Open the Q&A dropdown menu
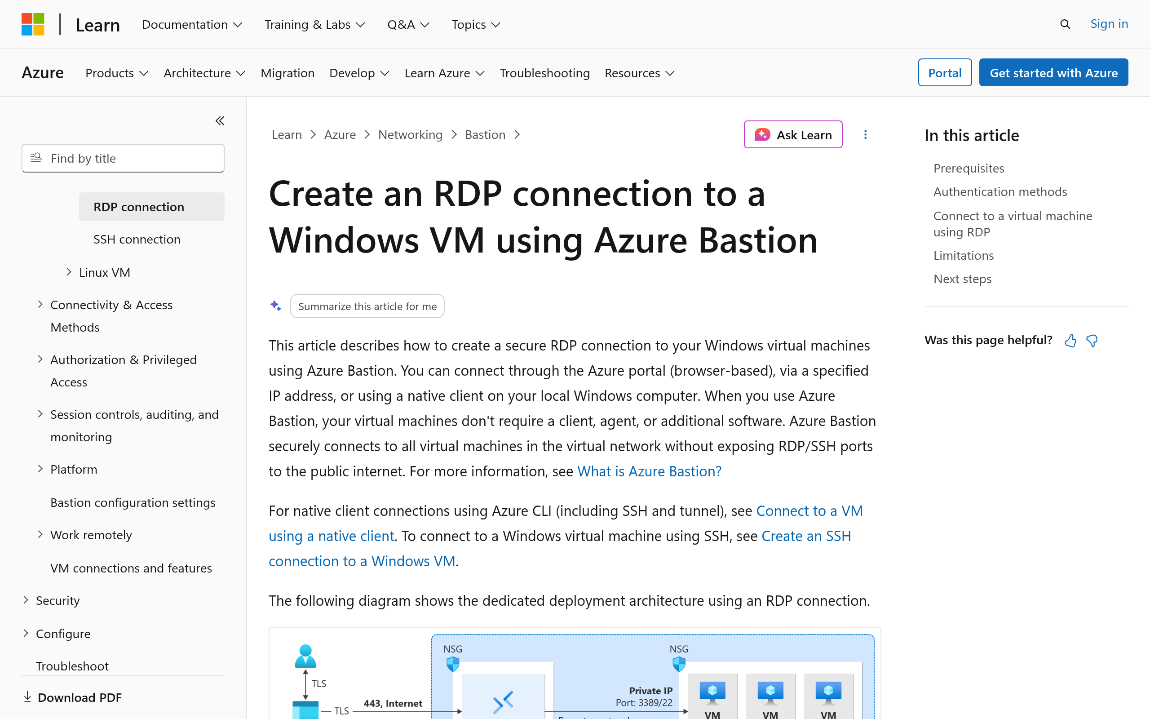 [x=408, y=24]
